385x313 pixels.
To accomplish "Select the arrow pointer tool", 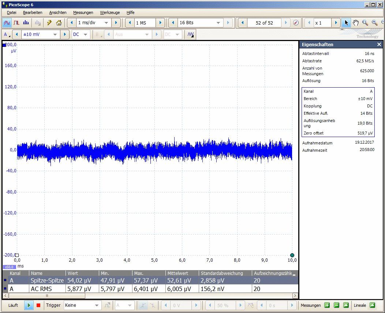I will [x=346, y=23].
